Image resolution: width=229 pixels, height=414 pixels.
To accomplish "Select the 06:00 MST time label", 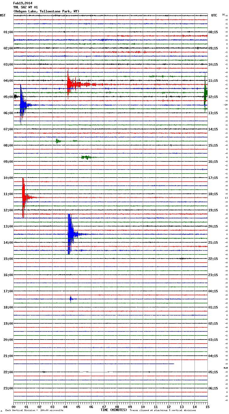I will (x=8, y=113).
